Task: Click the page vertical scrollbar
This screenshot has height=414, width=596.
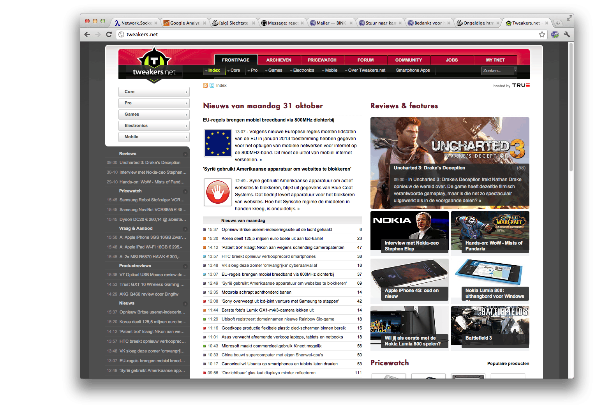Action: [571, 107]
